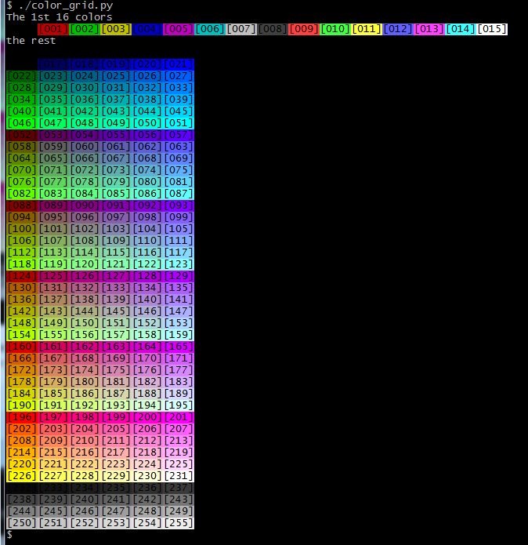The image size is (528, 545).
Task: Click the './color_grid.py' command text
Action: pos(66,6)
